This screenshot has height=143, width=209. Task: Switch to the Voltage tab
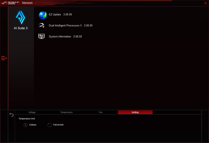[32, 112]
